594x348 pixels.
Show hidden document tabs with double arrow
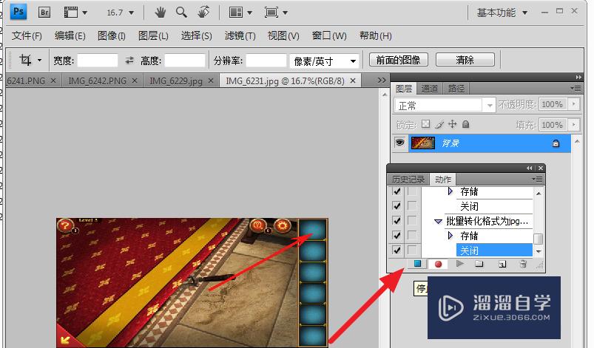point(382,81)
